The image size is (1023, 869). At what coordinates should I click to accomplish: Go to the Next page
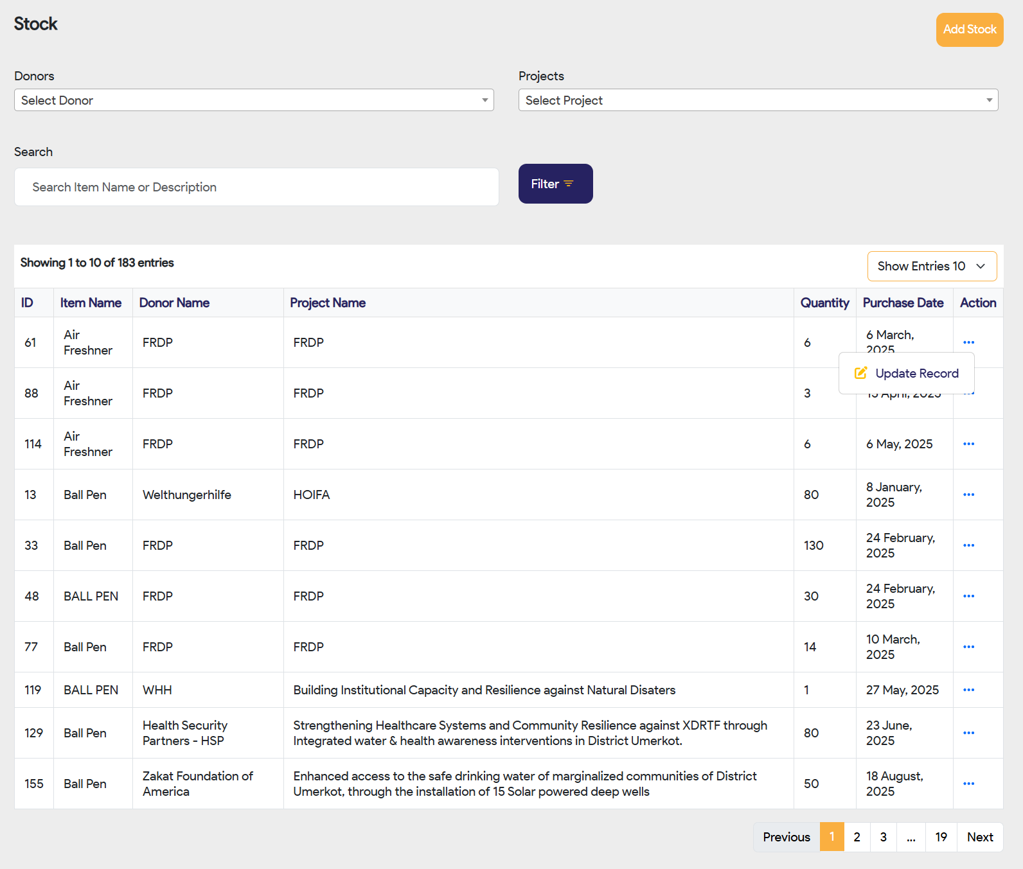point(979,837)
